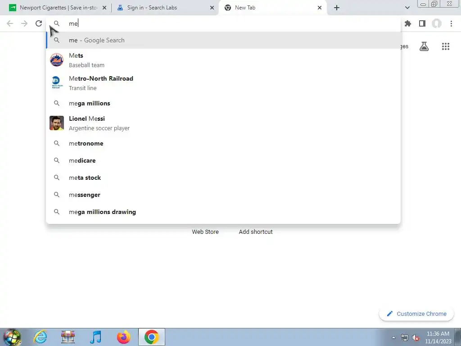Screen dimensions: 461x346
Task: Close the Sign in - Search Labs tab
Action: [x=212, y=8]
